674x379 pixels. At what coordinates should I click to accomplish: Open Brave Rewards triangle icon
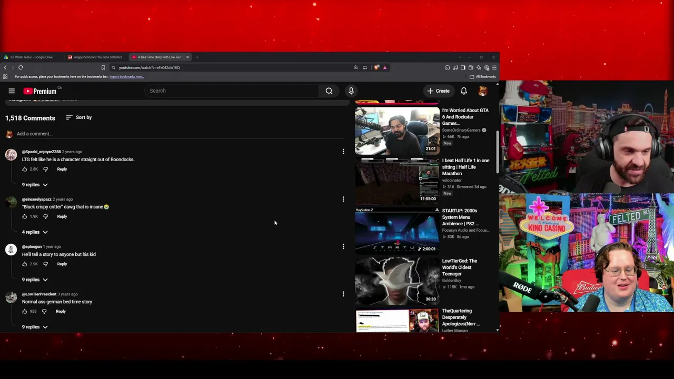pyautogui.click(x=384, y=67)
